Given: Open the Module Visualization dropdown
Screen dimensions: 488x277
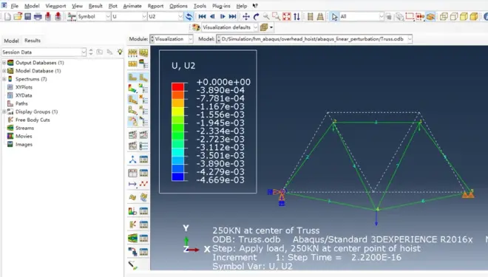Looking at the screenshot, I should 172,39.
